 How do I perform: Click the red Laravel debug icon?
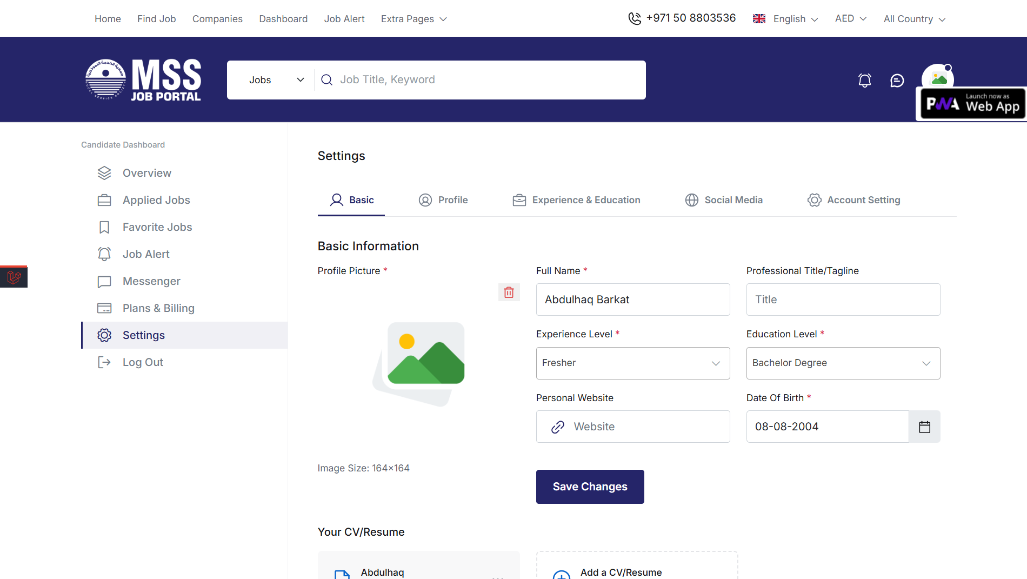pos(14,277)
